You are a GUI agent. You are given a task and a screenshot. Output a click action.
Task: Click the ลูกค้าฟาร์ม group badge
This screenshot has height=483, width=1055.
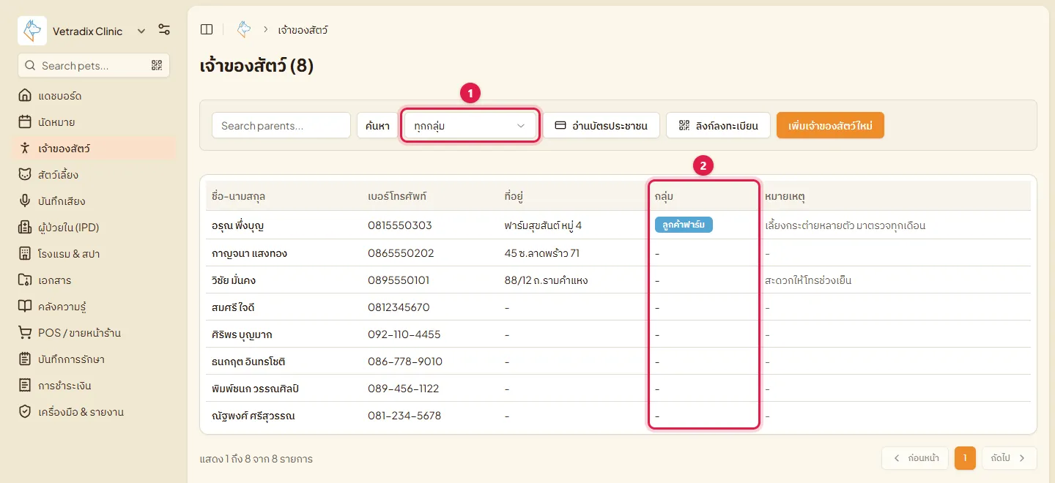(684, 225)
